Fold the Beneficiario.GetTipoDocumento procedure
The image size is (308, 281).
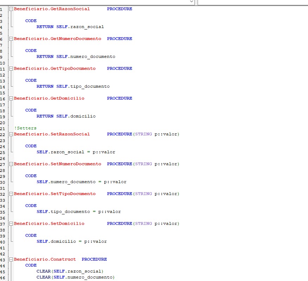point(11,68)
